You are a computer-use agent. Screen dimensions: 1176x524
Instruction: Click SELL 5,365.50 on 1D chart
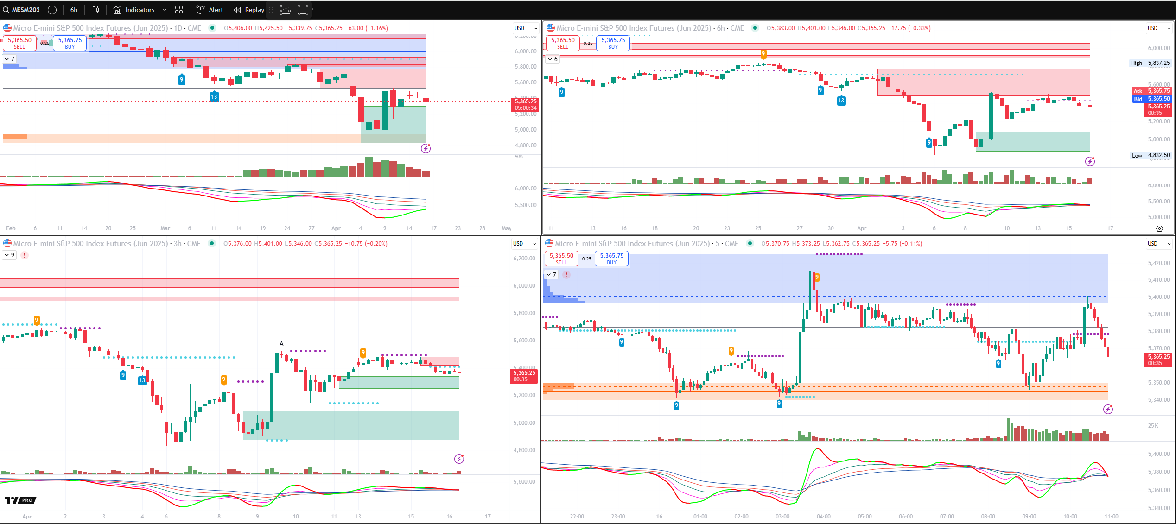pos(19,43)
